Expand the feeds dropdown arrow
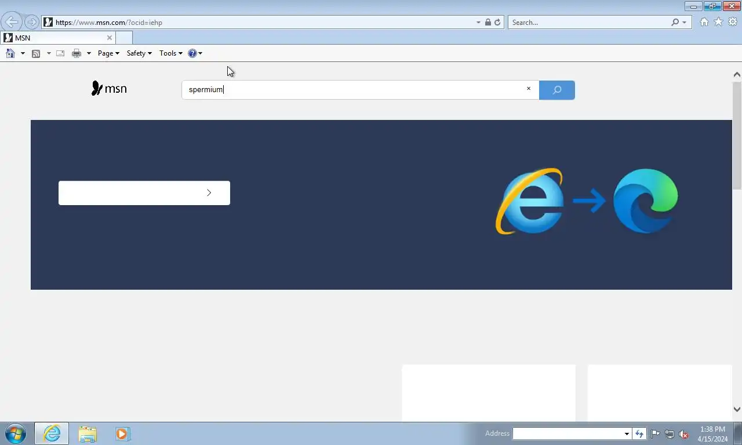Viewport: 742px width, 445px height. (x=49, y=53)
